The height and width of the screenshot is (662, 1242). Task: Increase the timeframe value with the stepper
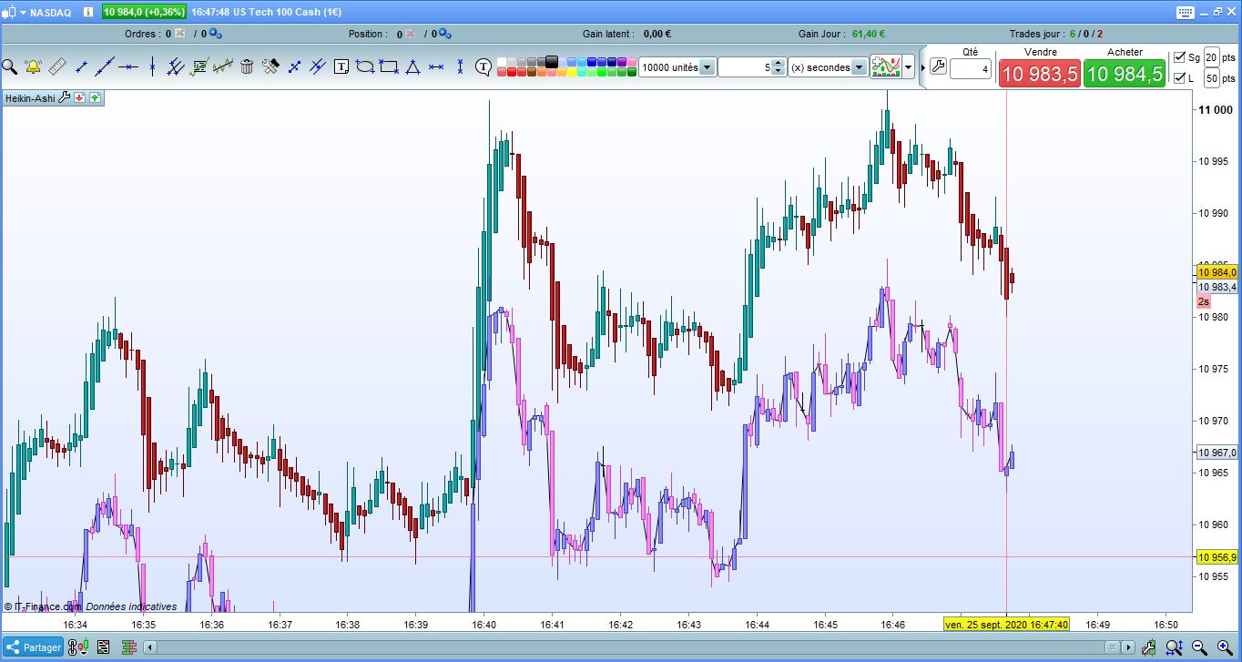click(x=779, y=64)
